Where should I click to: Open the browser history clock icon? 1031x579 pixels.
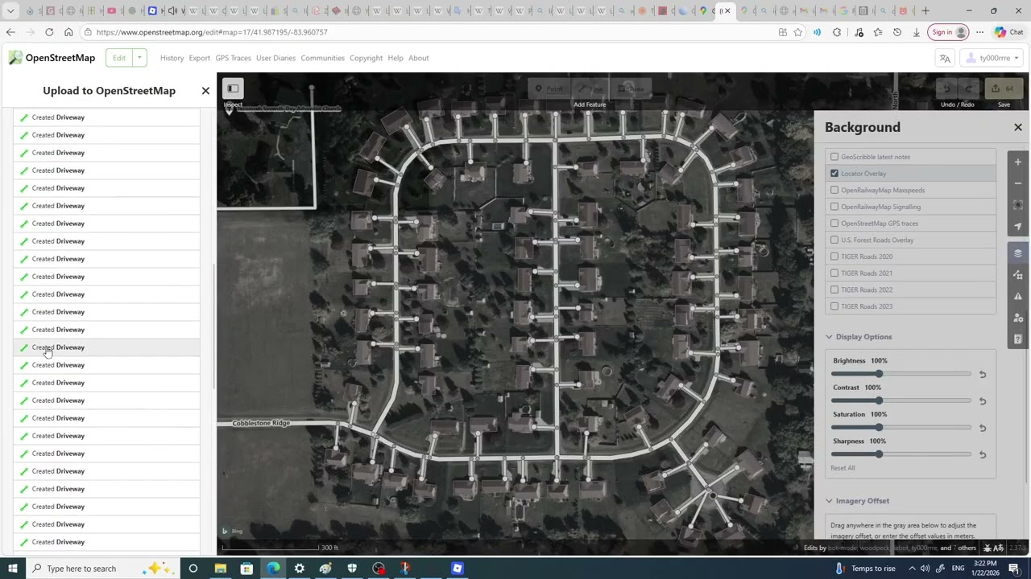pos(897,32)
